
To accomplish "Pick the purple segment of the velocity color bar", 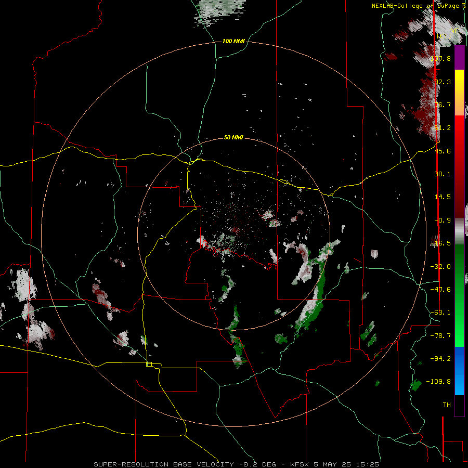I will point(459,58).
